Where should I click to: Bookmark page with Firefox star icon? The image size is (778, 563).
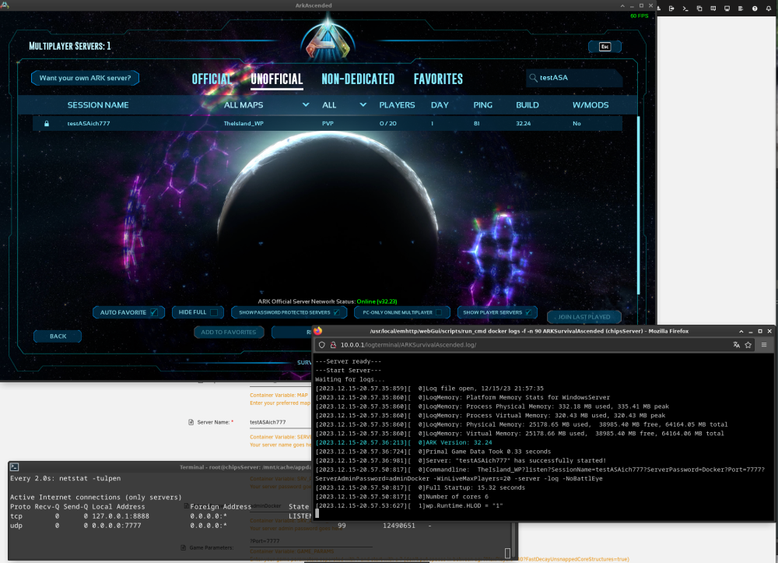pos(748,345)
